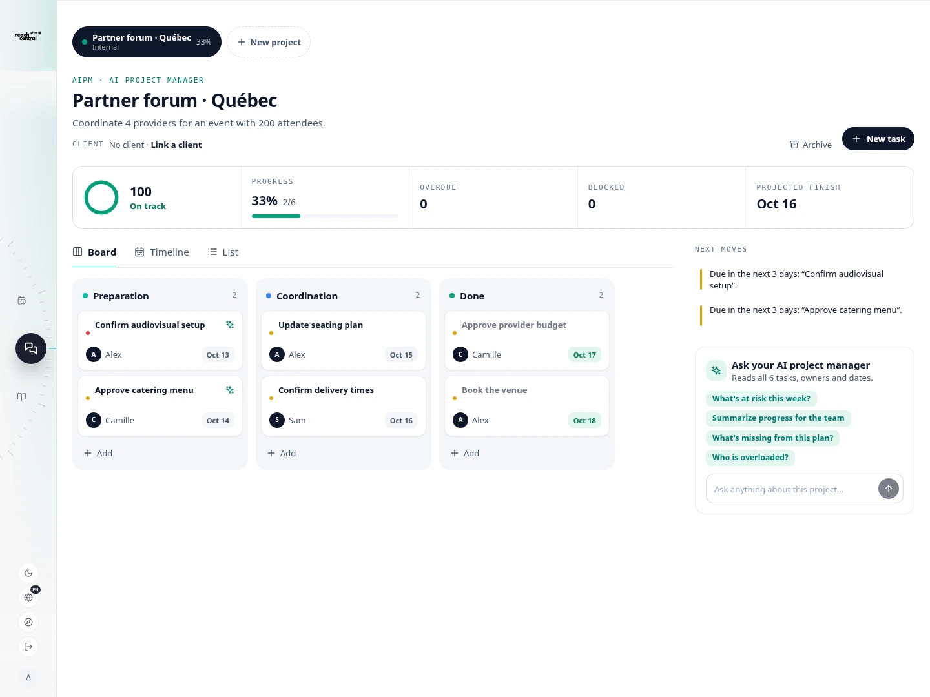930x697 pixels.
Task: Send the AI question arrow button
Action: (889, 489)
